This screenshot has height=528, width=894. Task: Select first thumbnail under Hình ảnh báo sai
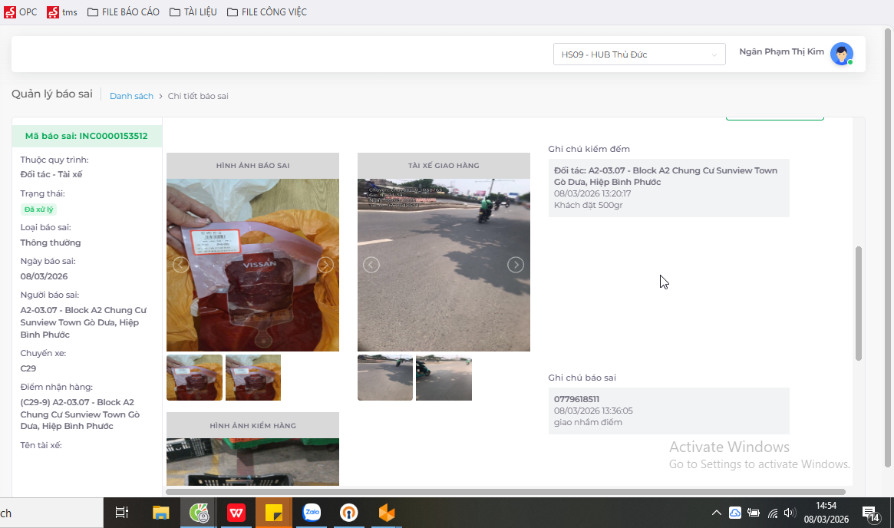[194, 378]
